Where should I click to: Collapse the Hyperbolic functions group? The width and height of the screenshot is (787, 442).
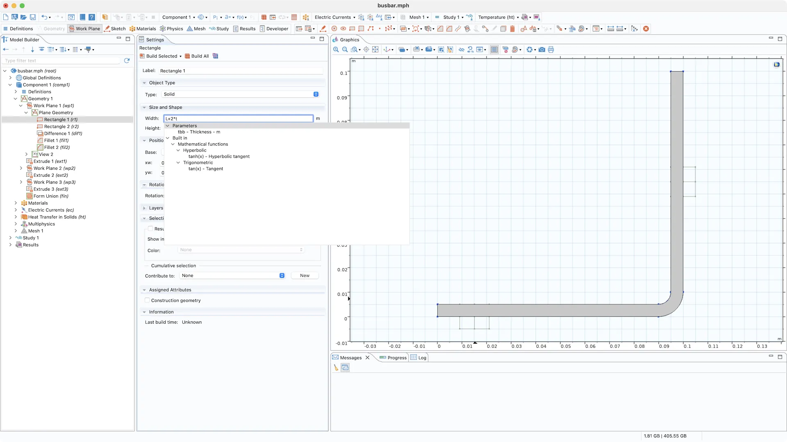tap(178, 150)
